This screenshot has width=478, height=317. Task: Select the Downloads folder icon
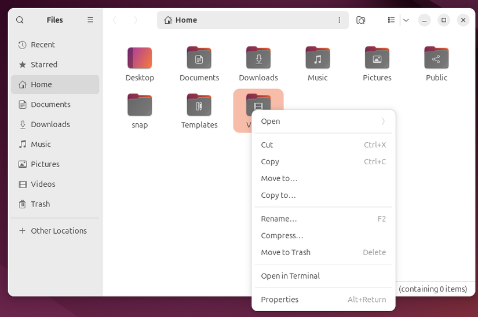pyautogui.click(x=258, y=58)
